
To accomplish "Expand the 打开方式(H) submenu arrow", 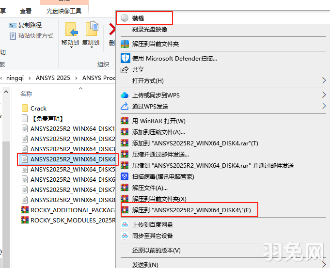I will pos(324,80).
